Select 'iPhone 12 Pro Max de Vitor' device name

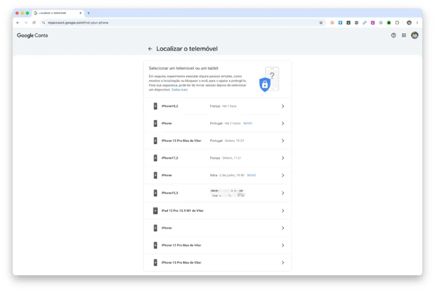tap(181, 245)
